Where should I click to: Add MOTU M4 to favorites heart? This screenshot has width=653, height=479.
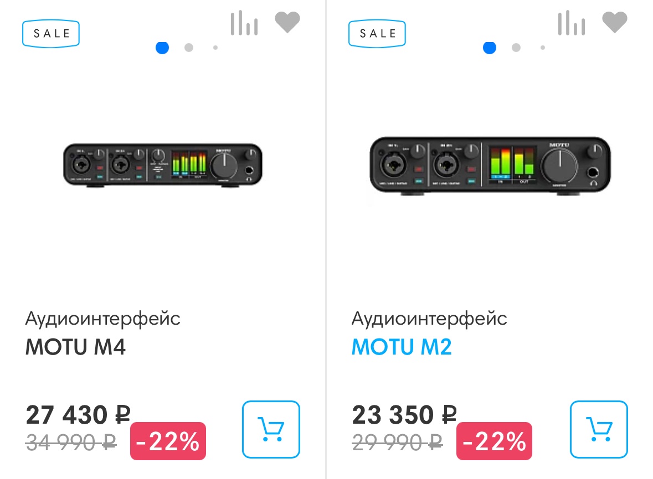287,23
